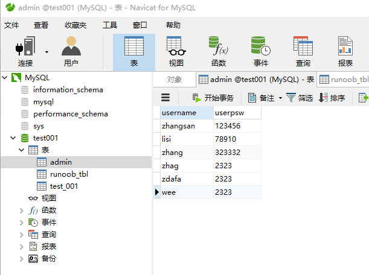
Task: Expand the 报表 node in the tree
Action: 21,247
